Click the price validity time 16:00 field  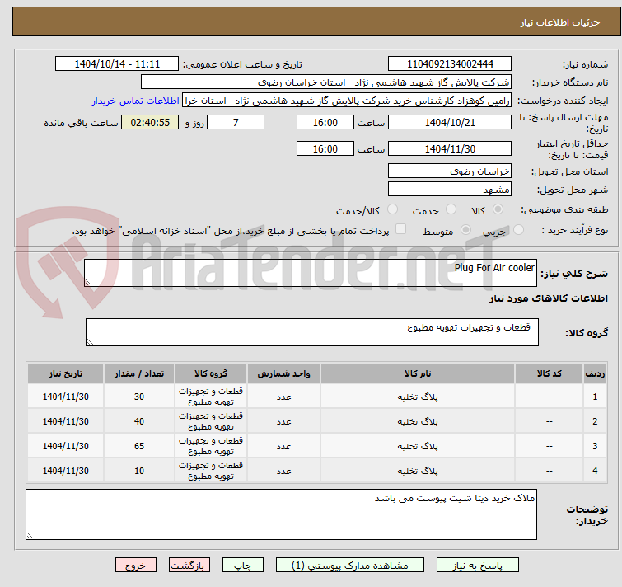325,148
